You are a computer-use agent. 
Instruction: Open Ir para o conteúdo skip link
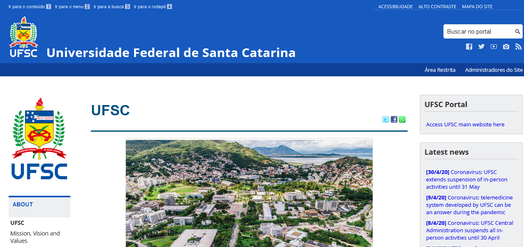pyautogui.click(x=30, y=7)
